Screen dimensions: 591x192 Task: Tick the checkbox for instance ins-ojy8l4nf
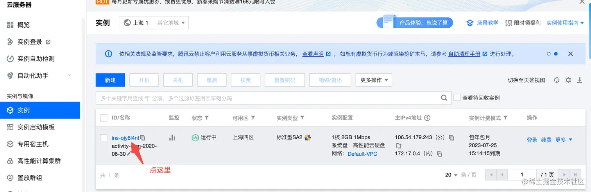click(104, 138)
